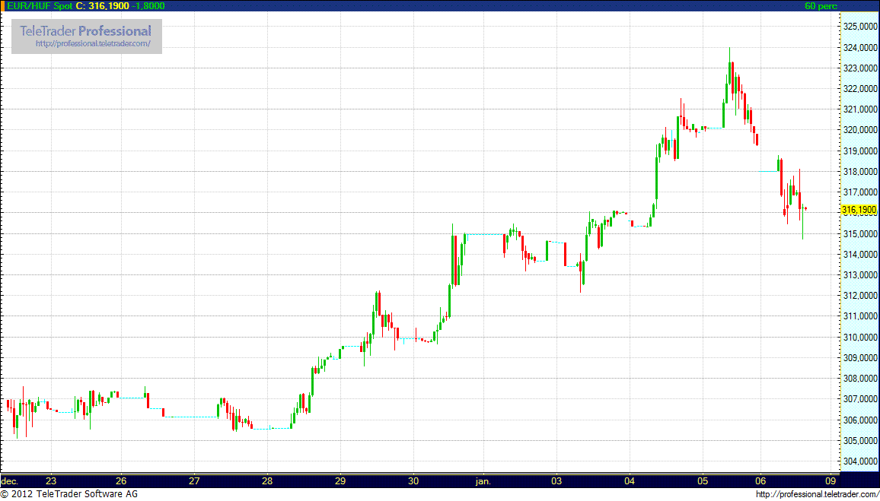Select date 05 on the time axis
This screenshot has width=880, height=501.
pos(702,480)
